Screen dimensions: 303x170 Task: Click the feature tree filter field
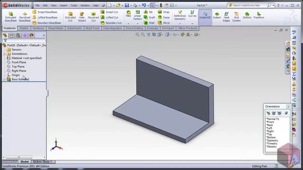pos(24,41)
